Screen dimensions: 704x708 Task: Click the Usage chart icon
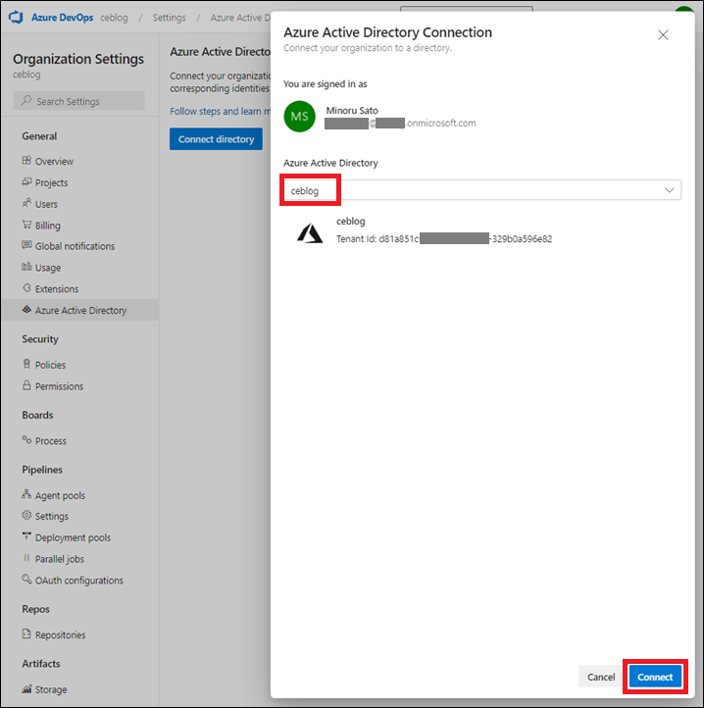(x=26, y=267)
